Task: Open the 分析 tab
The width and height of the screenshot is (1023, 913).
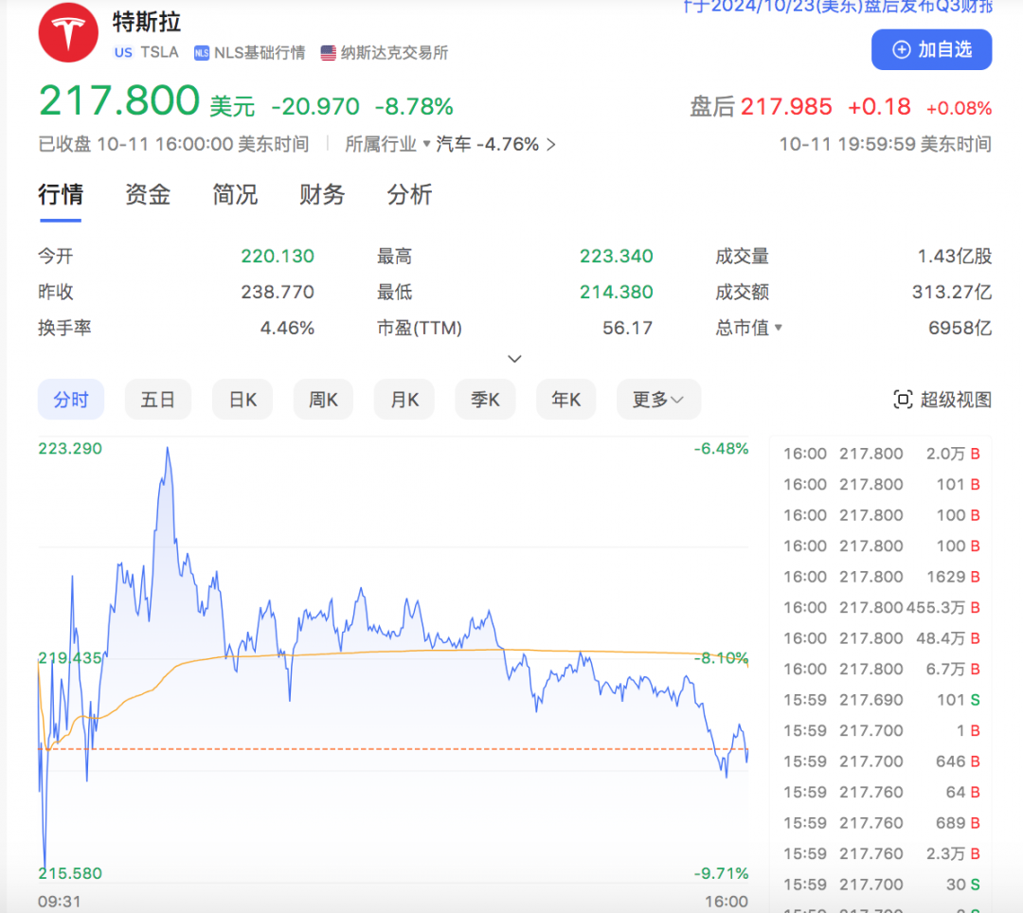Action: (409, 195)
